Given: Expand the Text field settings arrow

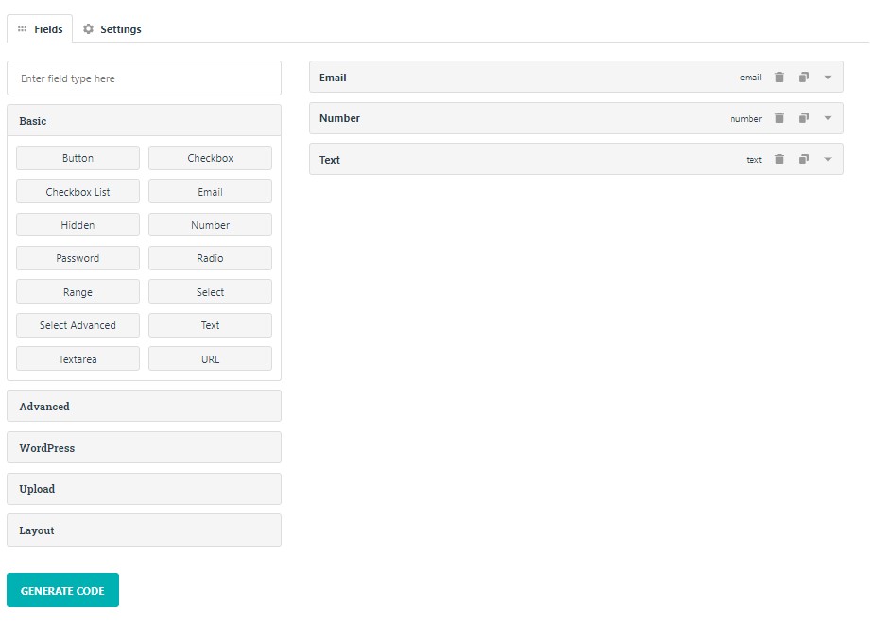Looking at the screenshot, I should (828, 160).
